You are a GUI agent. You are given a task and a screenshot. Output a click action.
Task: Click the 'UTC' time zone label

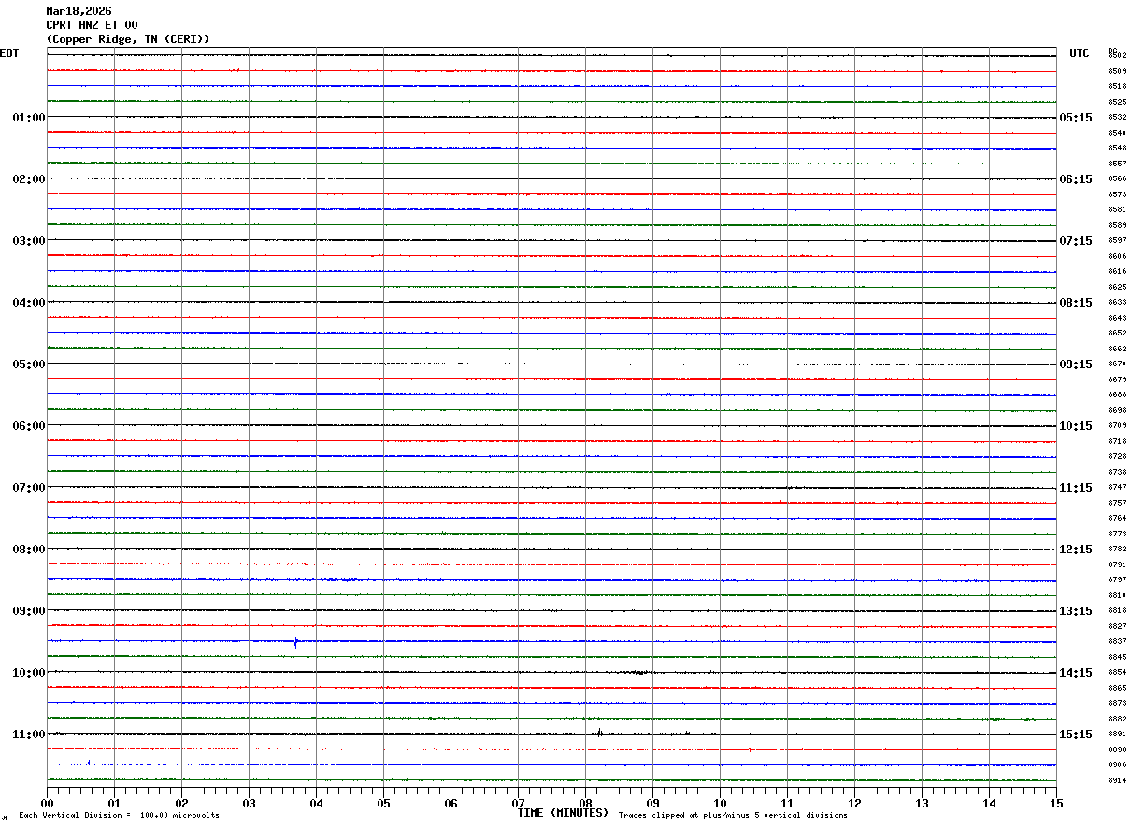click(x=1080, y=53)
